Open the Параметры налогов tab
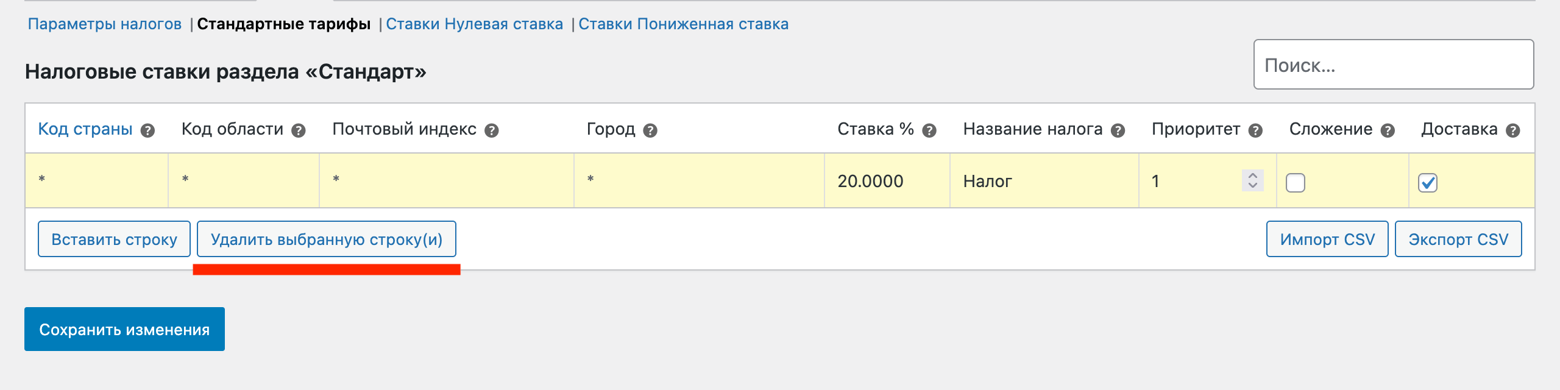Image resolution: width=1560 pixels, height=390 pixels. click(105, 24)
